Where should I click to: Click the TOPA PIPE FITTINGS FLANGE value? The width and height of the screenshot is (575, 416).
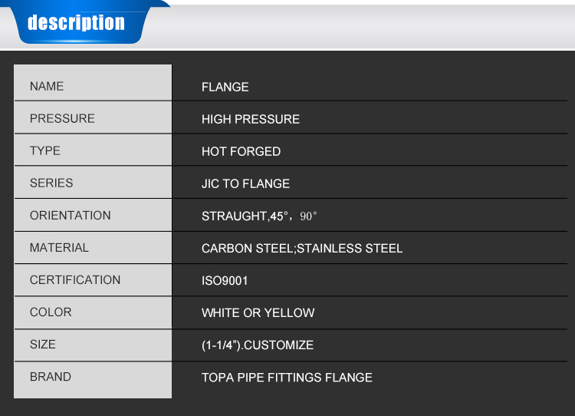click(x=287, y=377)
